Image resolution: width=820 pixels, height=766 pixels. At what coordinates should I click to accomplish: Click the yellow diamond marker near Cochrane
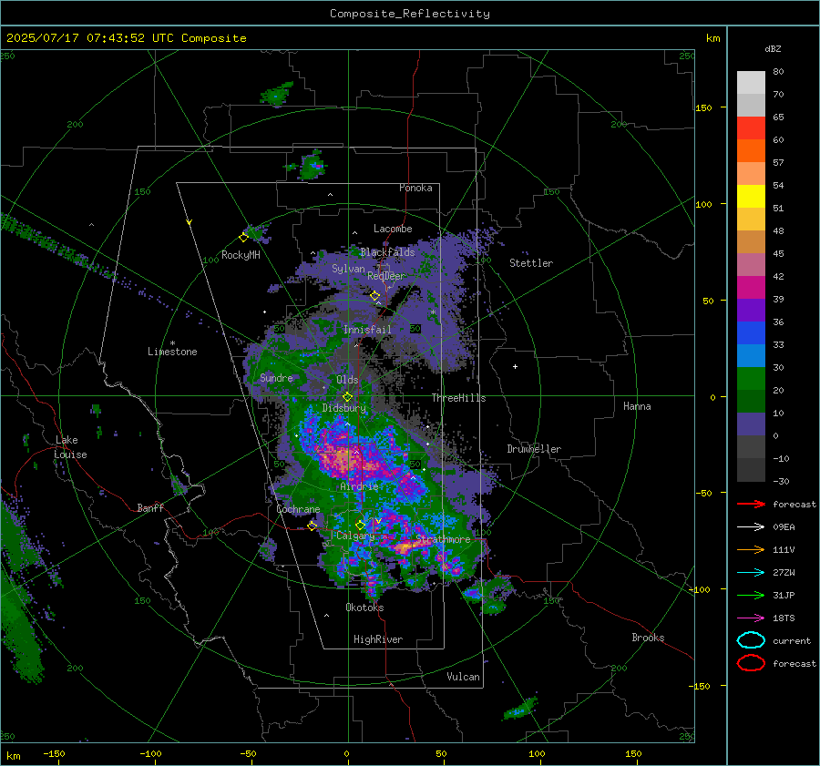(312, 526)
